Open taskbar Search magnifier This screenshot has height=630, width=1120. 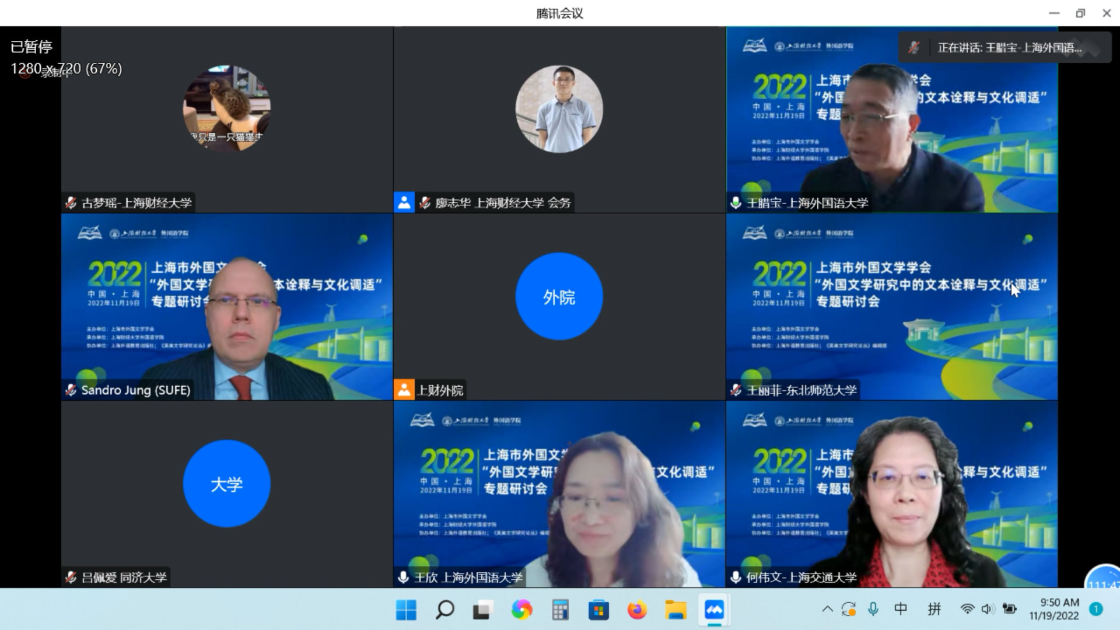pos(444,610)
